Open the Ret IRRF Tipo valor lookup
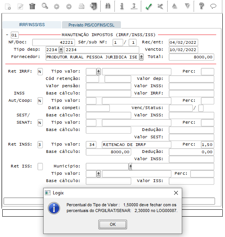 [98, 72]
